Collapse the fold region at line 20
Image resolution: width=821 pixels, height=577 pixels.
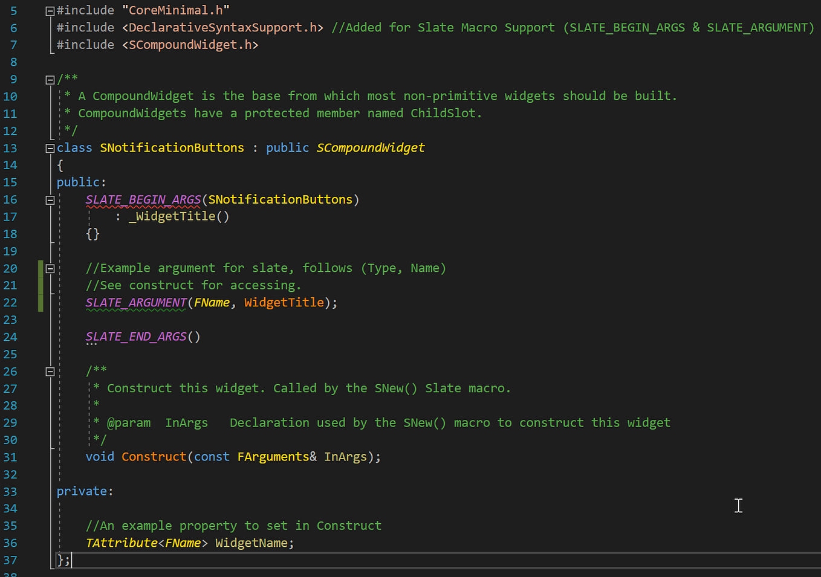[x=49, y=268]
